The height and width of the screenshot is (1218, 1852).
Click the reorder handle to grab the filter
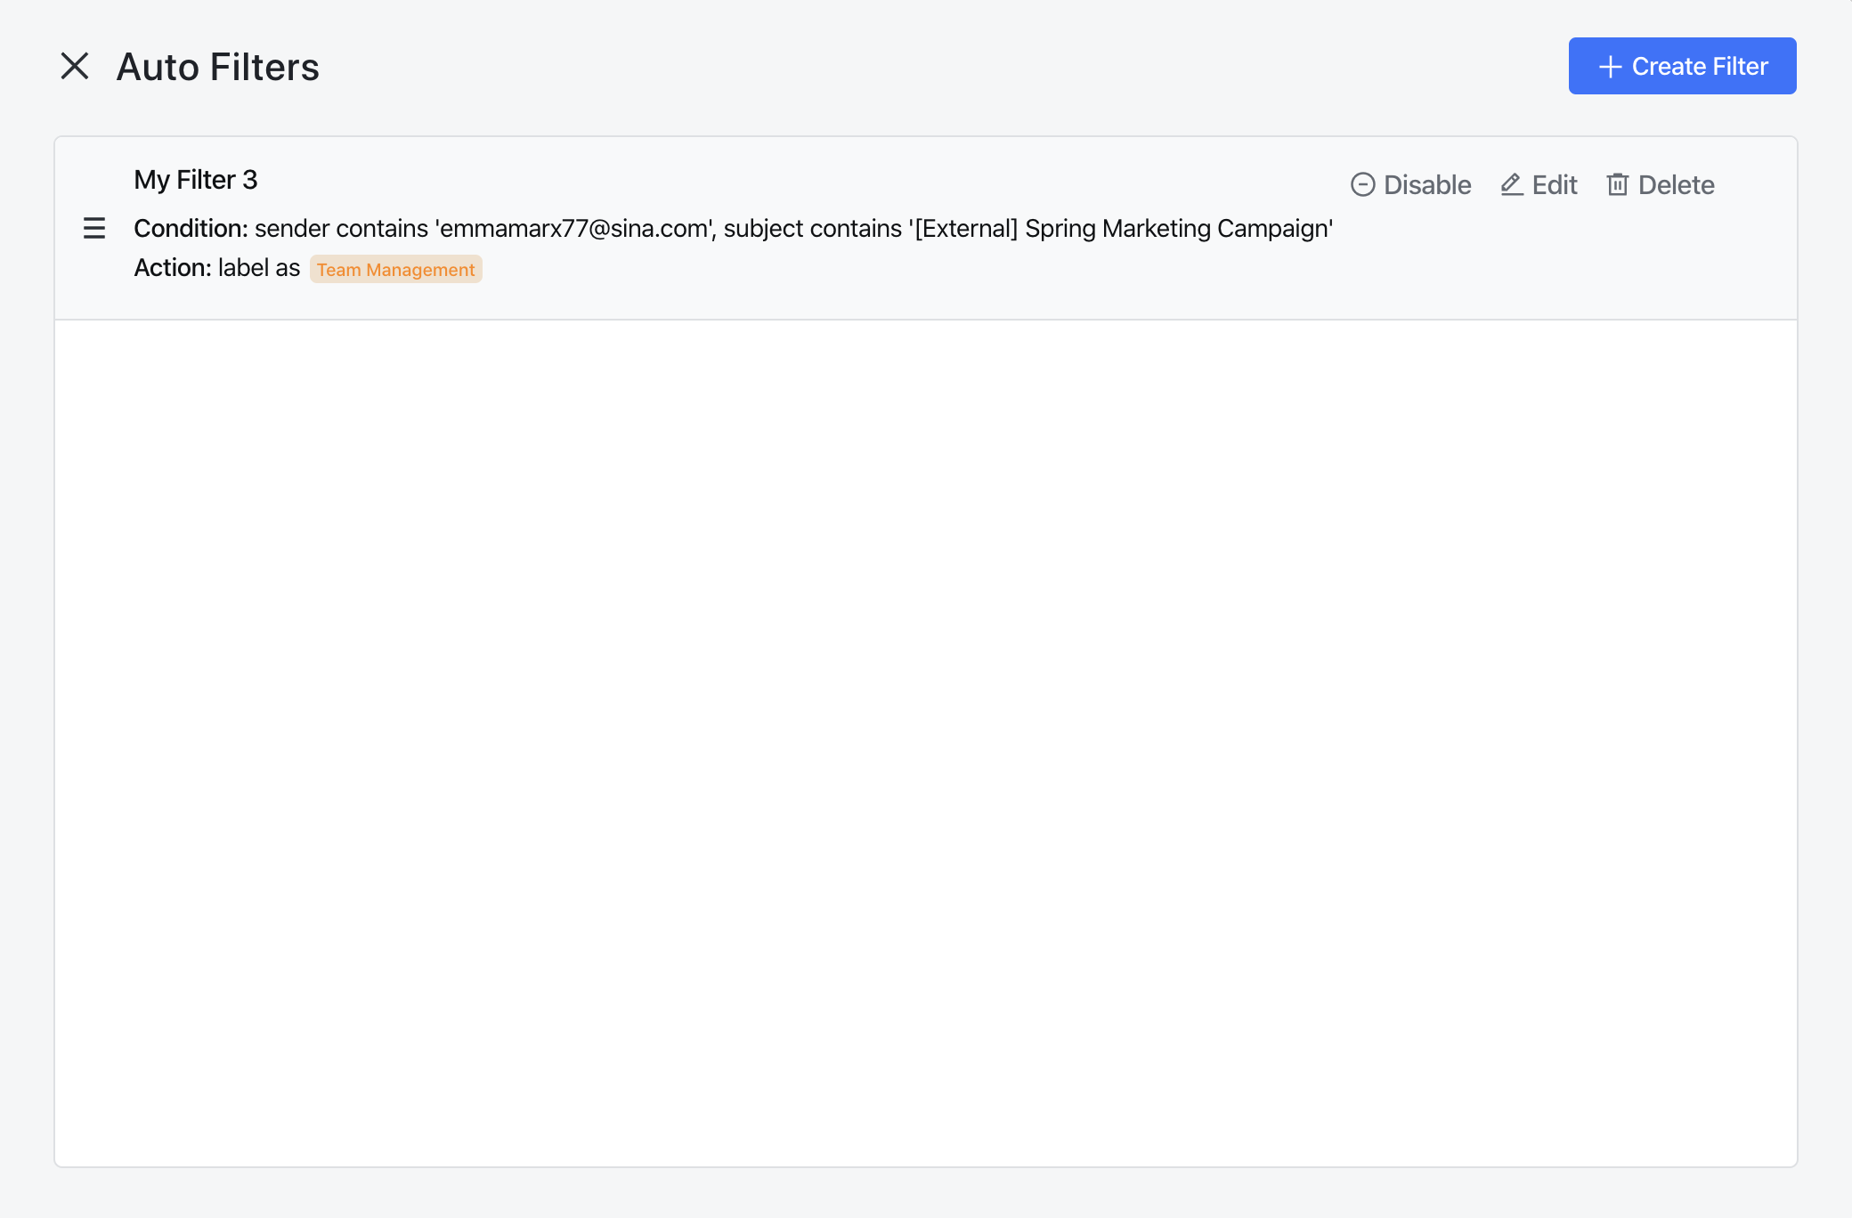click(x=93, y=229)
